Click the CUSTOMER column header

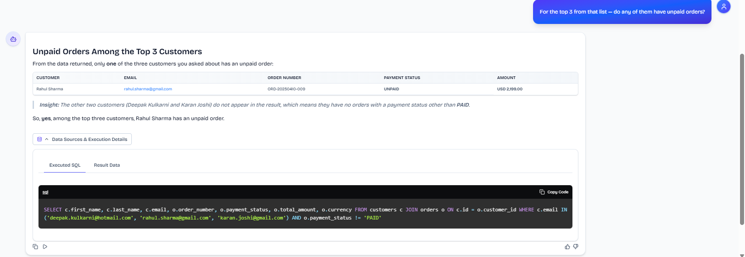point(48,78)
